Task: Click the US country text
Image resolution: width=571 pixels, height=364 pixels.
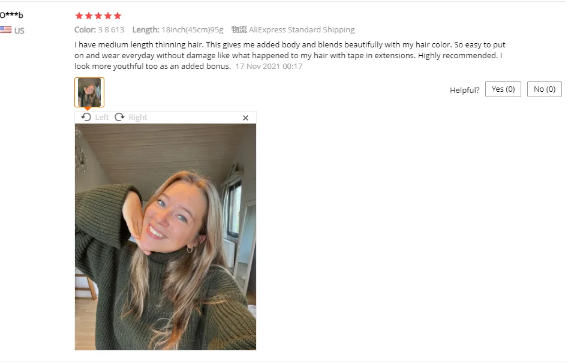Action: tap(19, 31)
